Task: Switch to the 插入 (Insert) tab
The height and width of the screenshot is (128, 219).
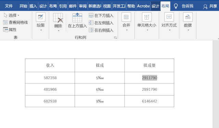Action: coord(33,6)
